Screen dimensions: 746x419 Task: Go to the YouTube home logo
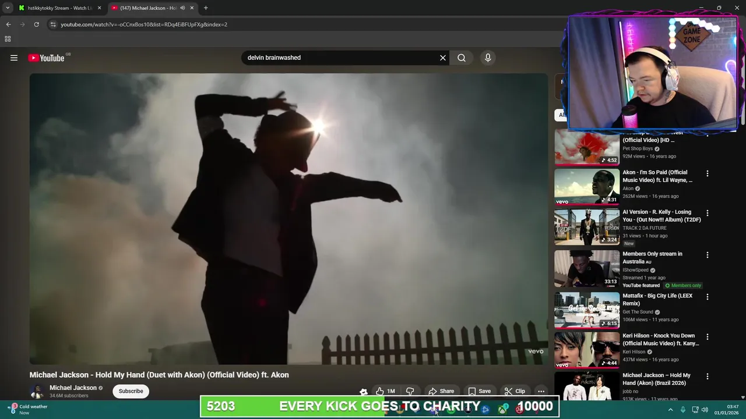(x=47, y=58)
